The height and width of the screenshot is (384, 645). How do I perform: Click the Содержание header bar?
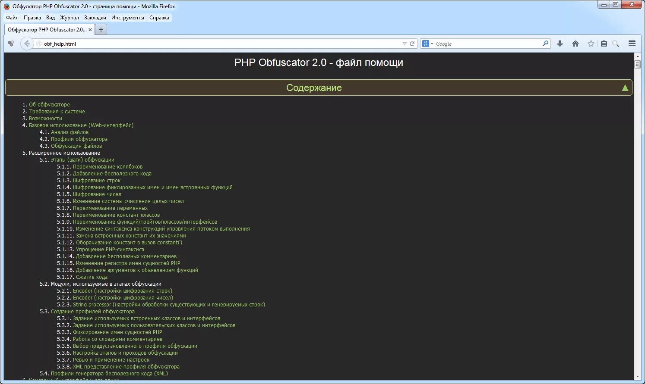tap(319, 87)
